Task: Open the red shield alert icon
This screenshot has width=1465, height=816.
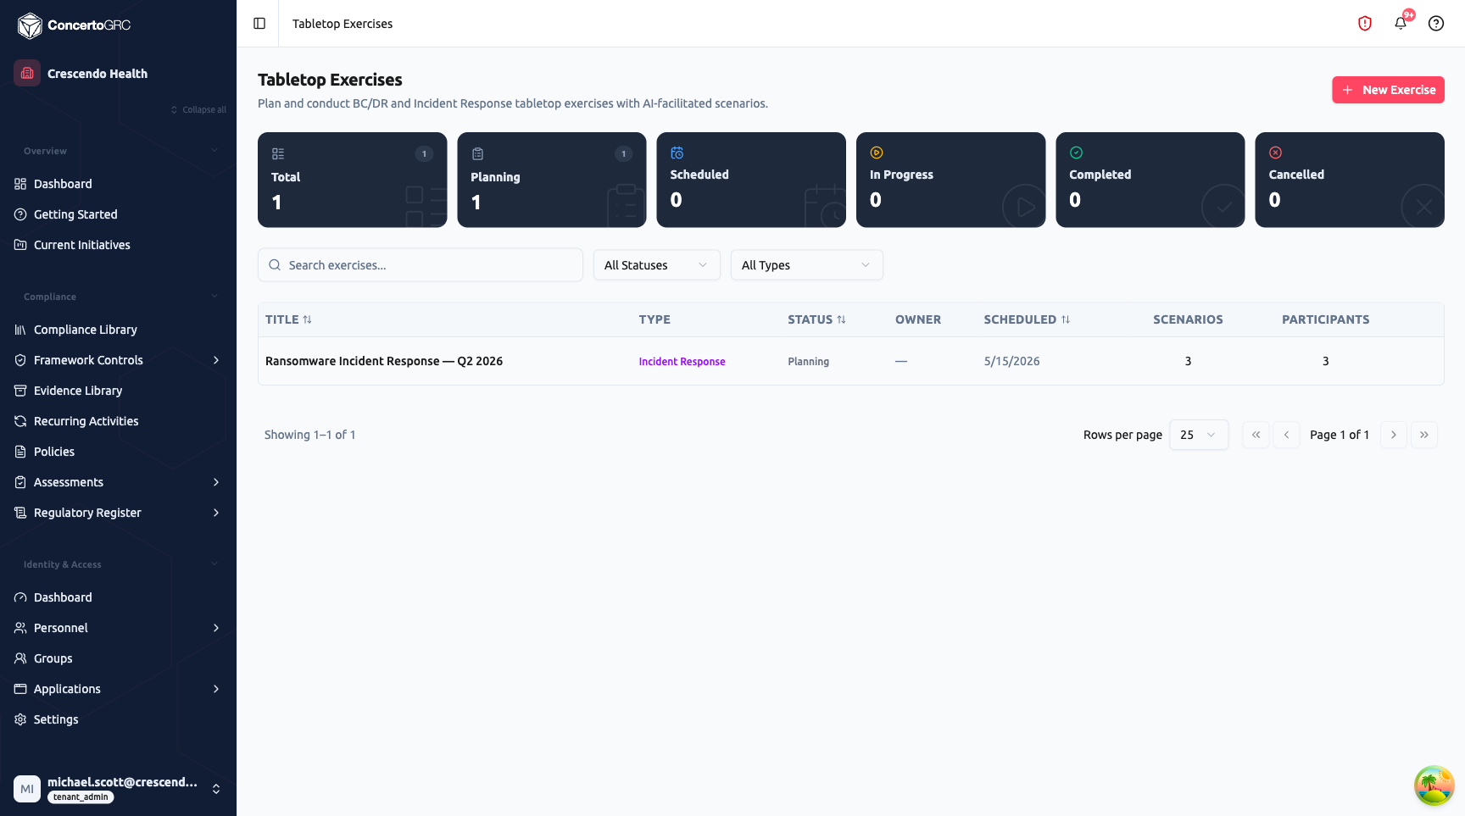Action: tap(1365, 24)
